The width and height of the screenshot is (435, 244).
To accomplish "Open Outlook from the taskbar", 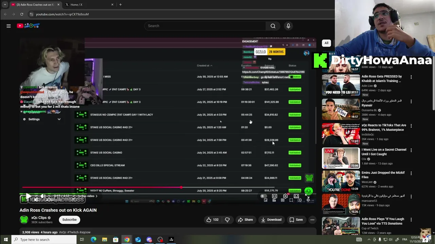I will click(x=138, y=240).
